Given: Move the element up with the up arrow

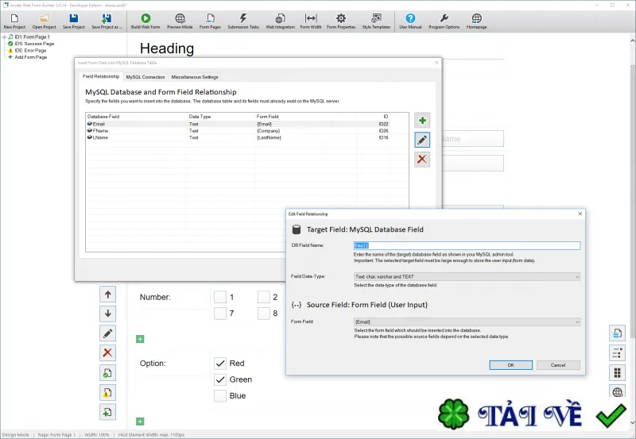Looking at the screenshot, I should 108,295.
